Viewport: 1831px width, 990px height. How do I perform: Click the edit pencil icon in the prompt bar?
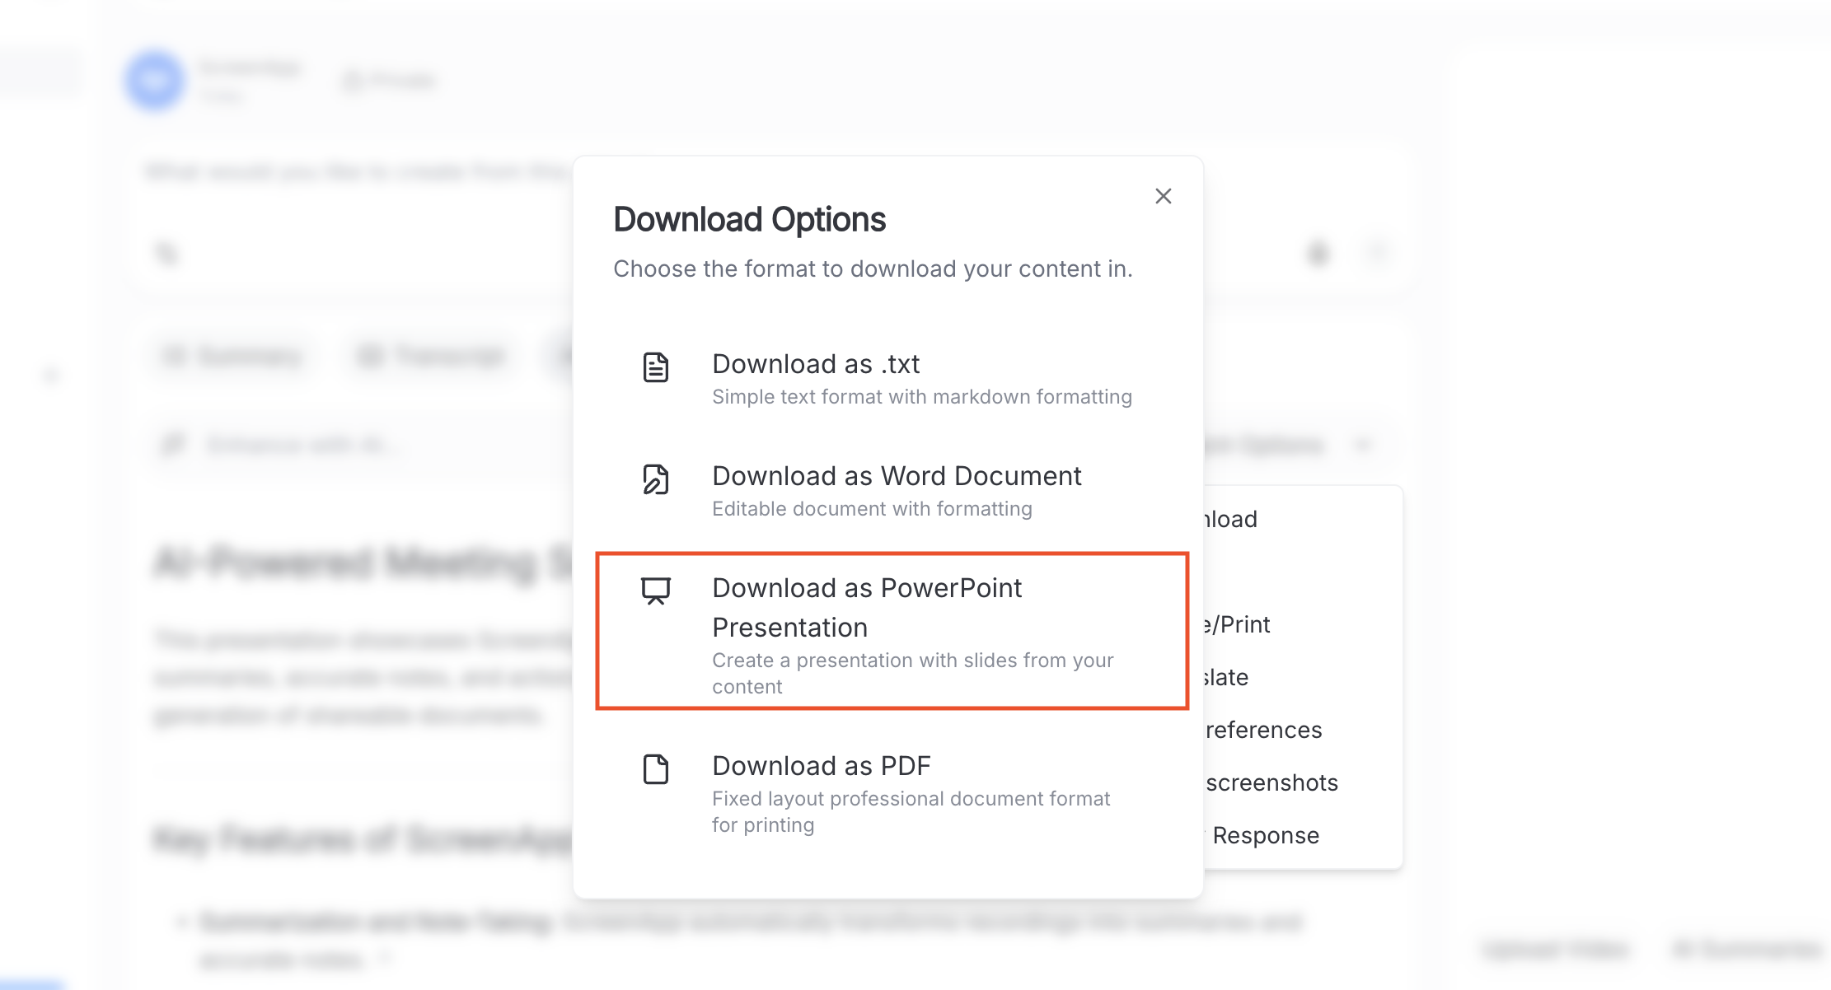coord(166,254)
